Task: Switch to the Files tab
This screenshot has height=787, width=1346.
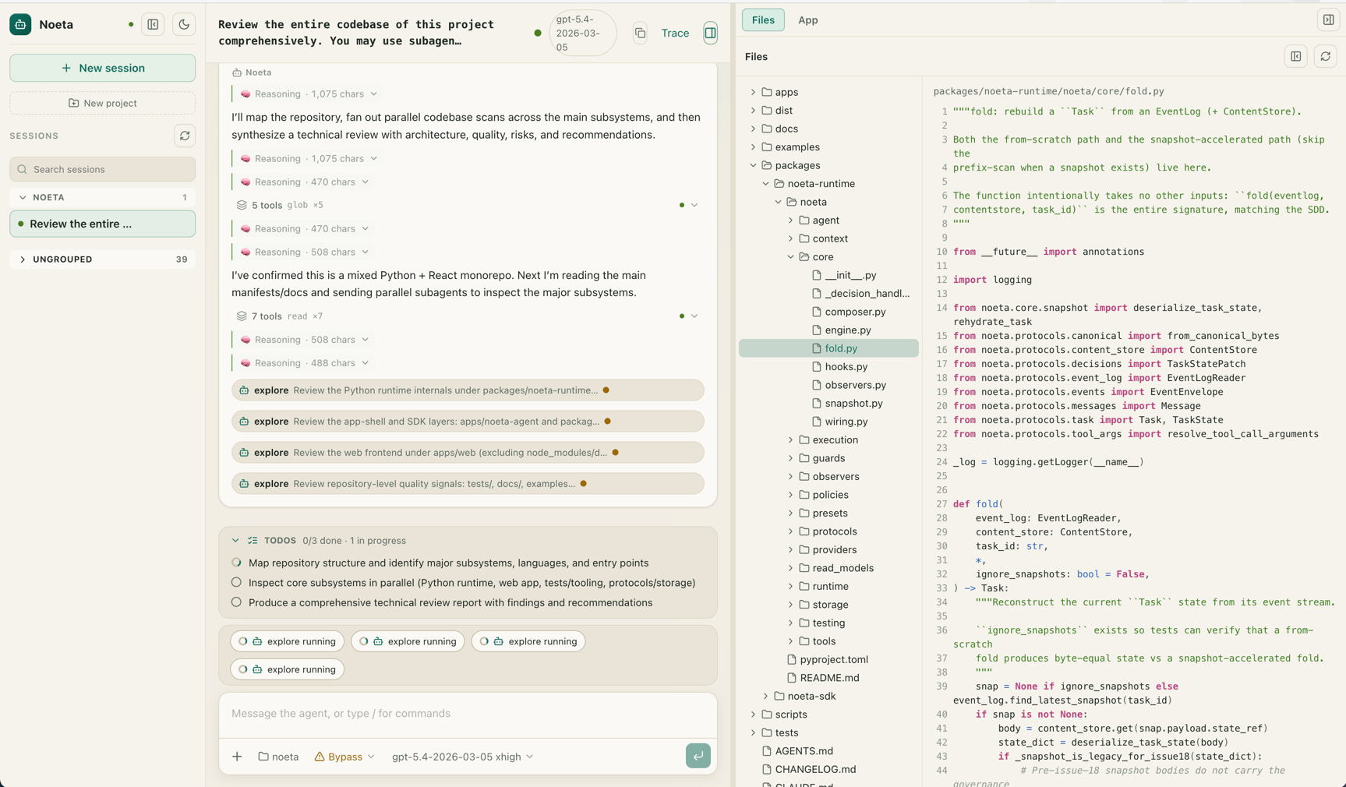Action: point(763,20)
